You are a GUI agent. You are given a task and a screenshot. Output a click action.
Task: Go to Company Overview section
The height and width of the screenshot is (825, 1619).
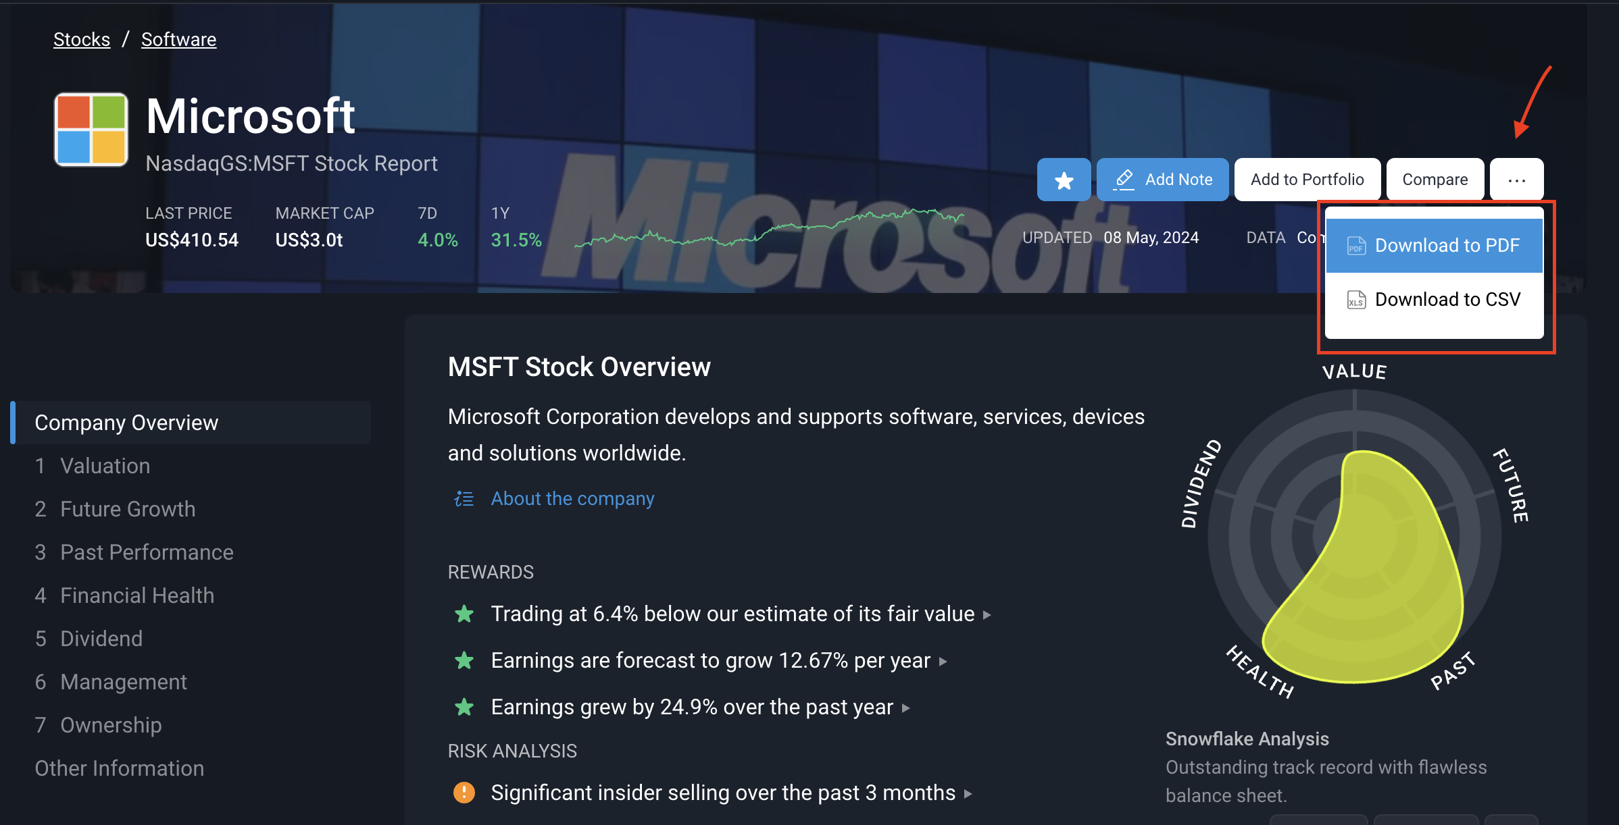click(x=191, y=423)
